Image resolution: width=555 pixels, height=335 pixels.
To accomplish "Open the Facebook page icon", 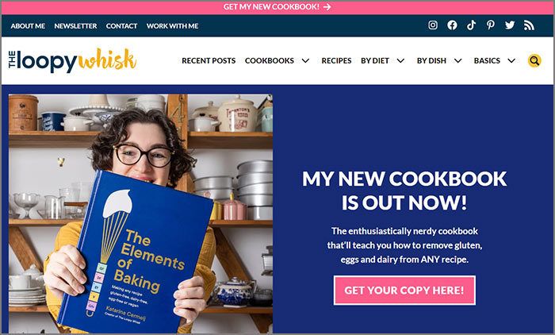I will tap(452, 25).
